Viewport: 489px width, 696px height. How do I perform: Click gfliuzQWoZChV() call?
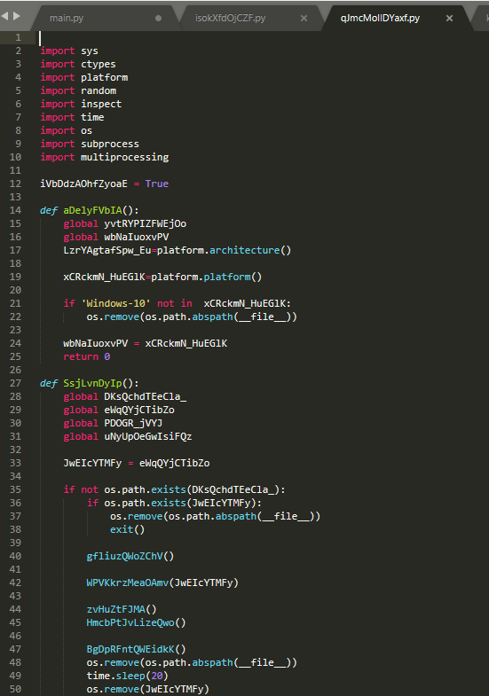click(130, 556)
